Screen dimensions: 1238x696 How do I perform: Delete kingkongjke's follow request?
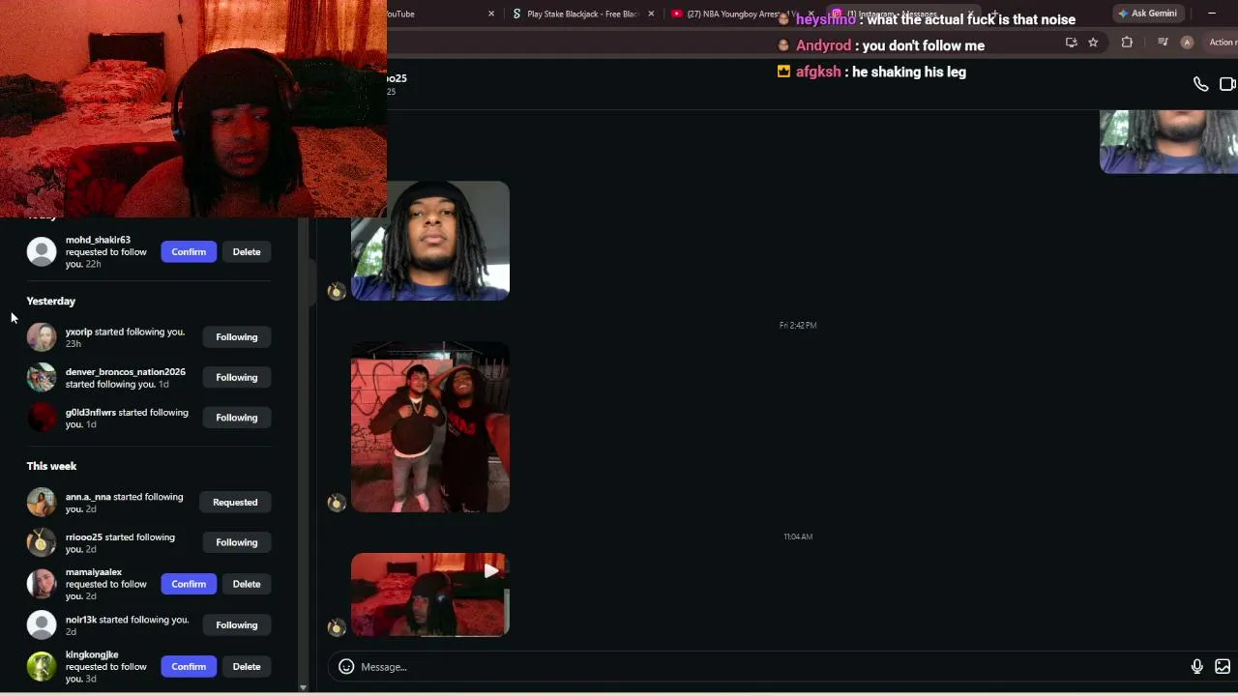coord(247,666)
